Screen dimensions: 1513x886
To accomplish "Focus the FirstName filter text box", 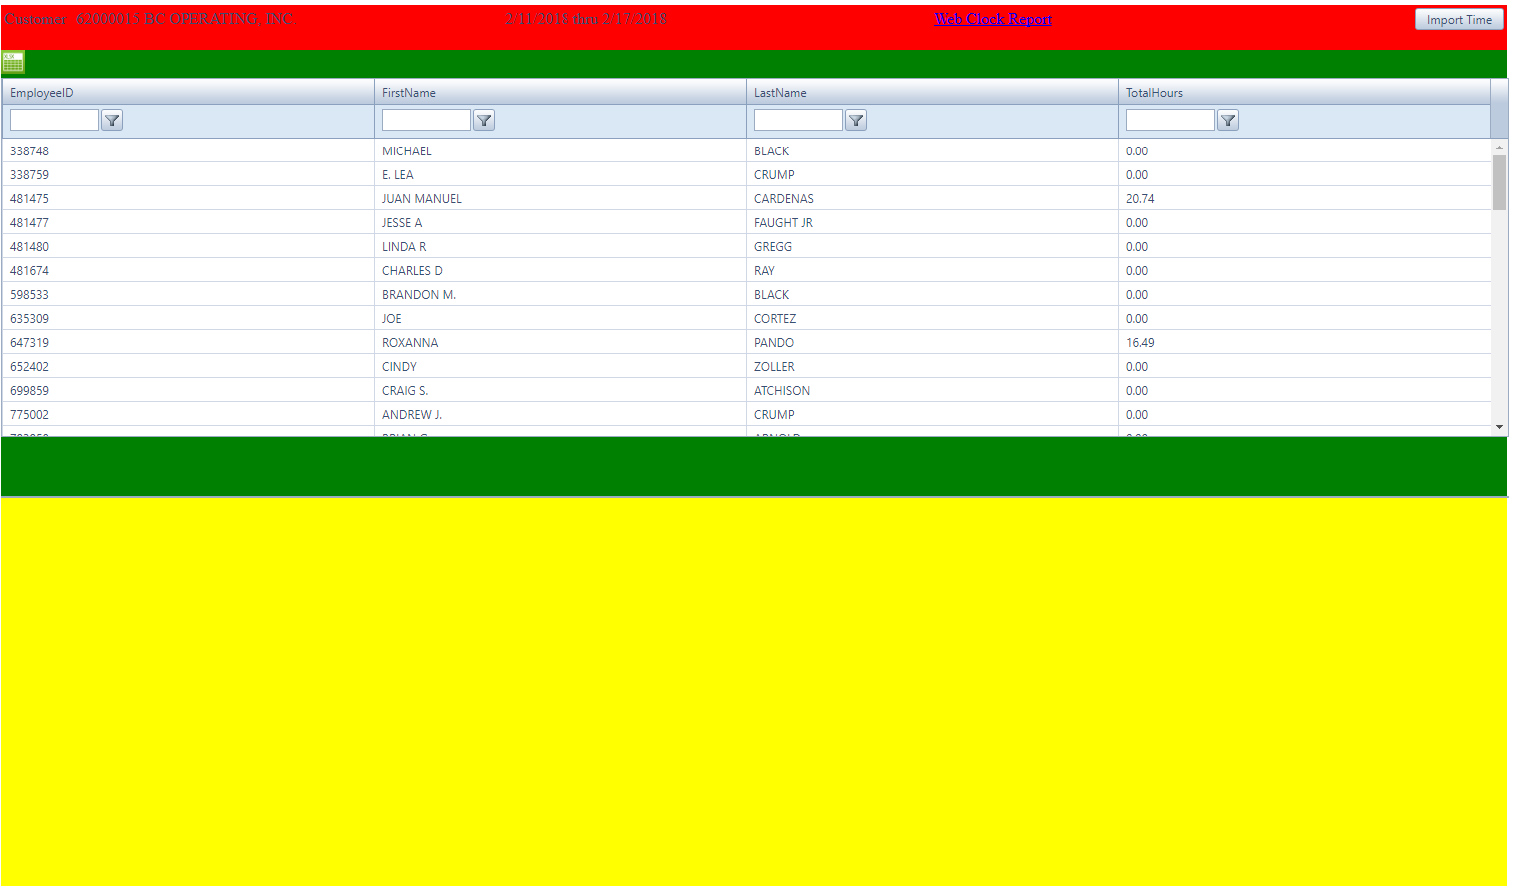I will (x=426, y=120).
